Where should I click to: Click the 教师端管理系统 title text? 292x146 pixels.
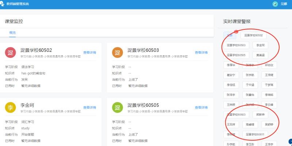point(18,4)
